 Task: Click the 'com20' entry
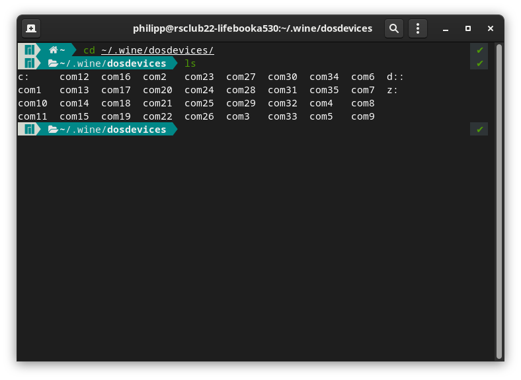click(x=157, y=91)
